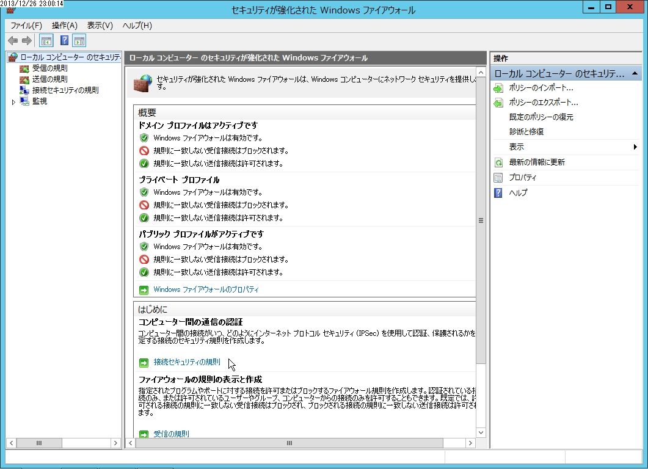Open the 表示 submenu arrow
The height and width of the screenshot is (469, 648).
[x=635, y=147]
